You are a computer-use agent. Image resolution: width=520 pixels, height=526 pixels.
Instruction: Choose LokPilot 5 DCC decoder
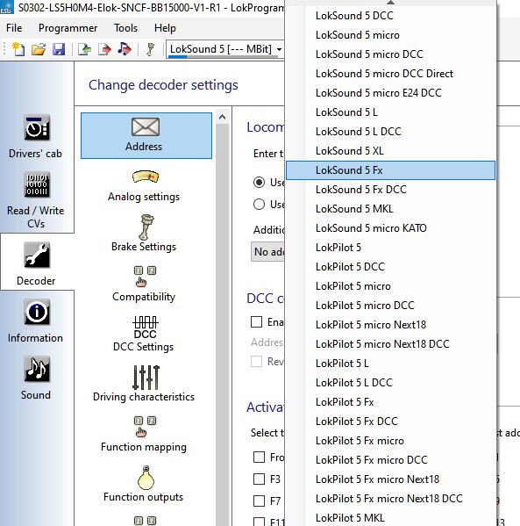click(390, 267)
